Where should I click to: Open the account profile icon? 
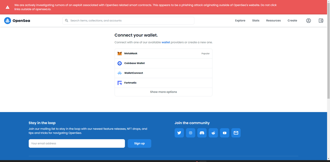click(309, 21)
